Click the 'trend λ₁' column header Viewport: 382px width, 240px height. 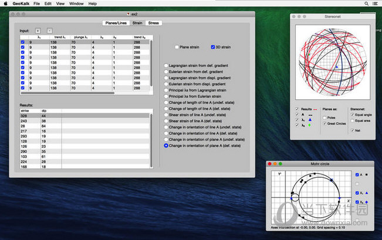(60, 38)
